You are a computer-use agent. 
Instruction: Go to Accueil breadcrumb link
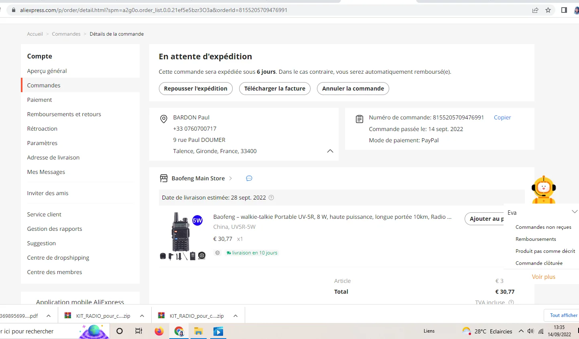[x=35, y=34]
